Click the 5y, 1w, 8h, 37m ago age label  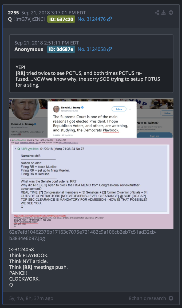coord(31,298)
